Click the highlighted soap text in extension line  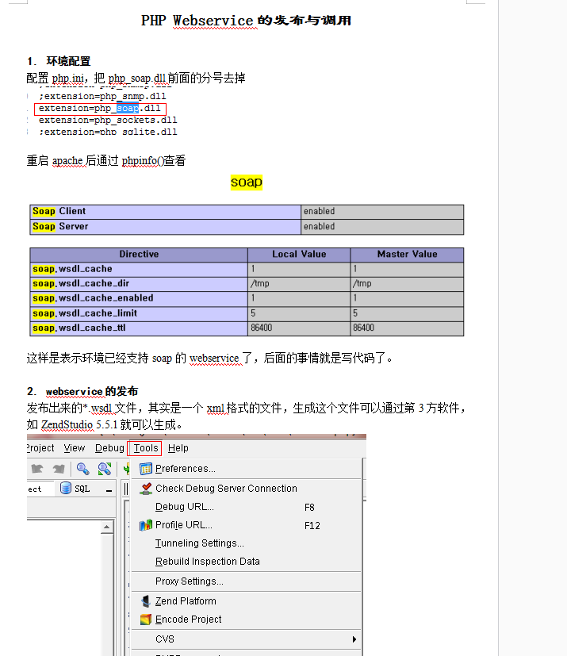click(128, 109)
